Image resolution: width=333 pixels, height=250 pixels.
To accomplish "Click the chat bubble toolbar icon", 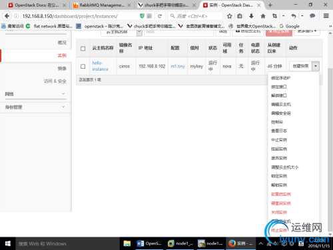I will point(312,16).
